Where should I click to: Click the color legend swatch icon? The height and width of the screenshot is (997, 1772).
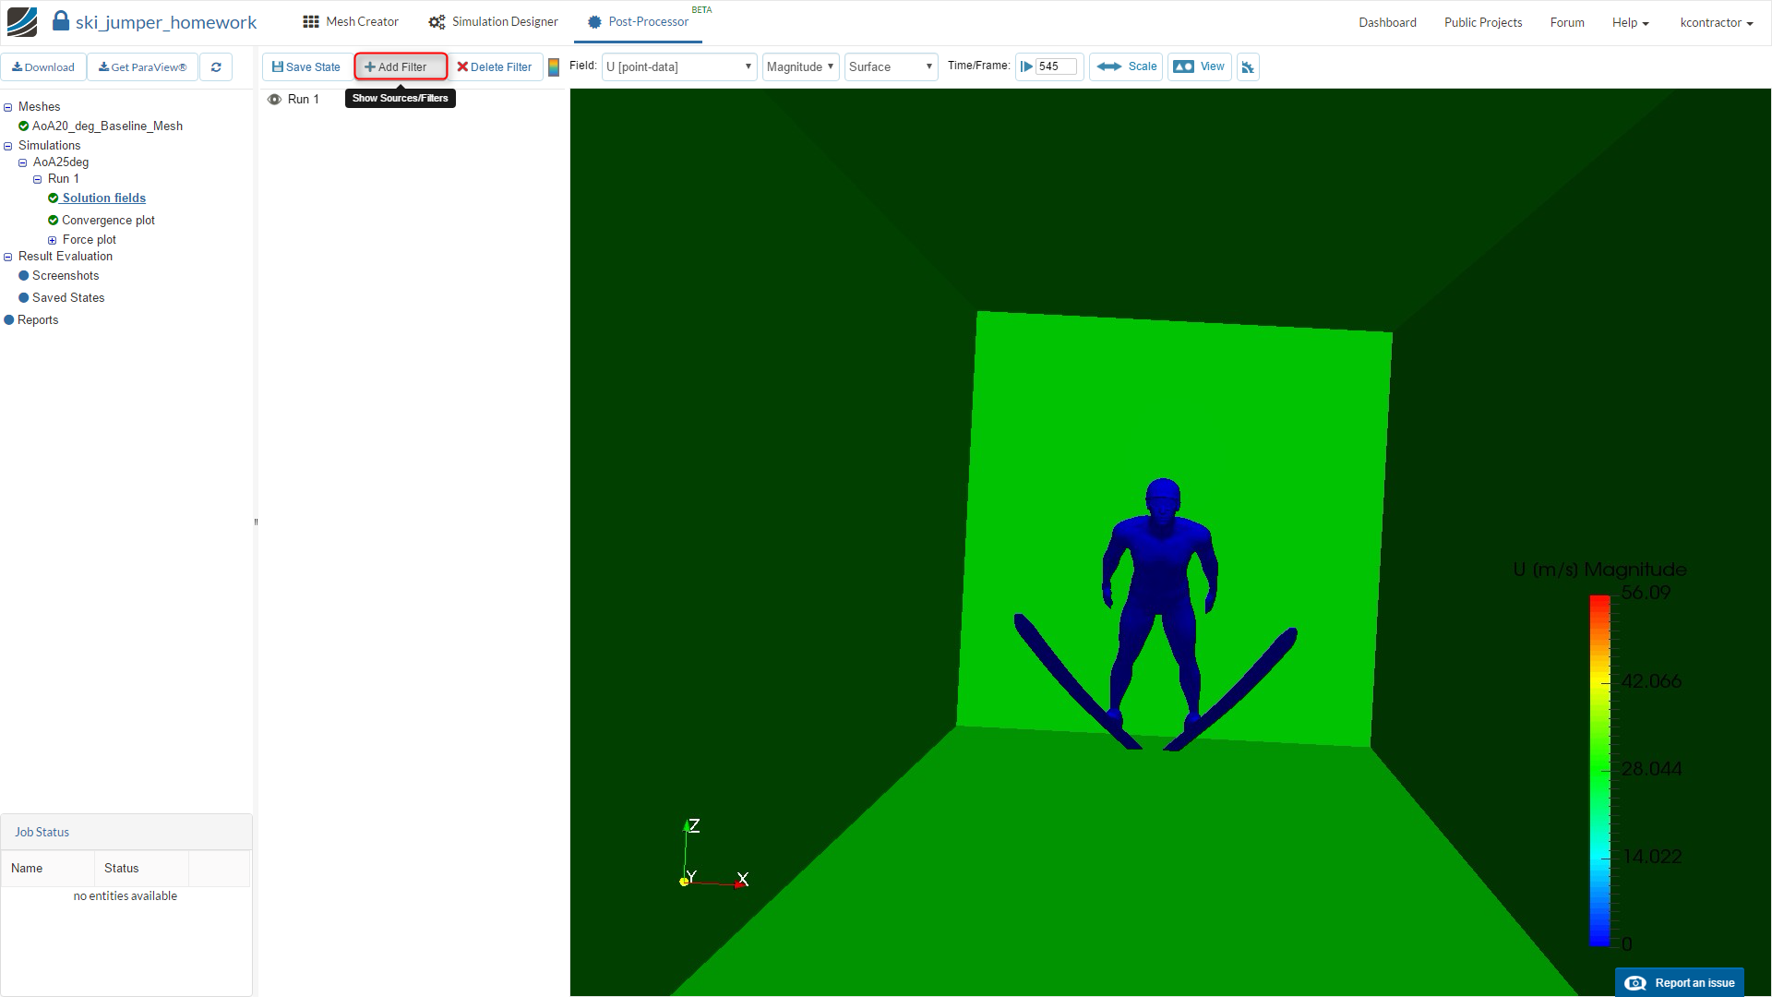coord(554,67)
